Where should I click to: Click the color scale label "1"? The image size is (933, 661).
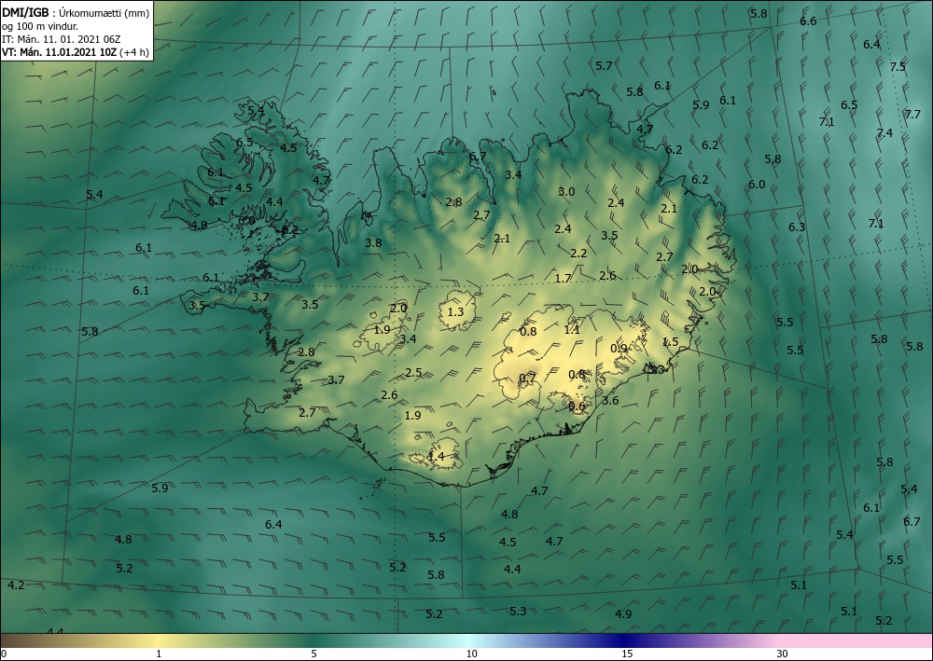[x=159, y=654]
